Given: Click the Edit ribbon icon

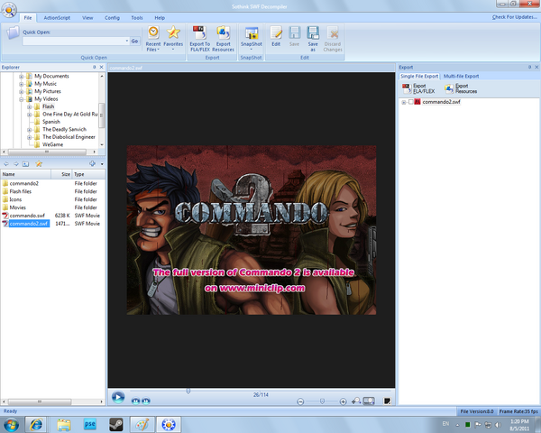Looking at the screenshot, I should [x=276, y=36].
